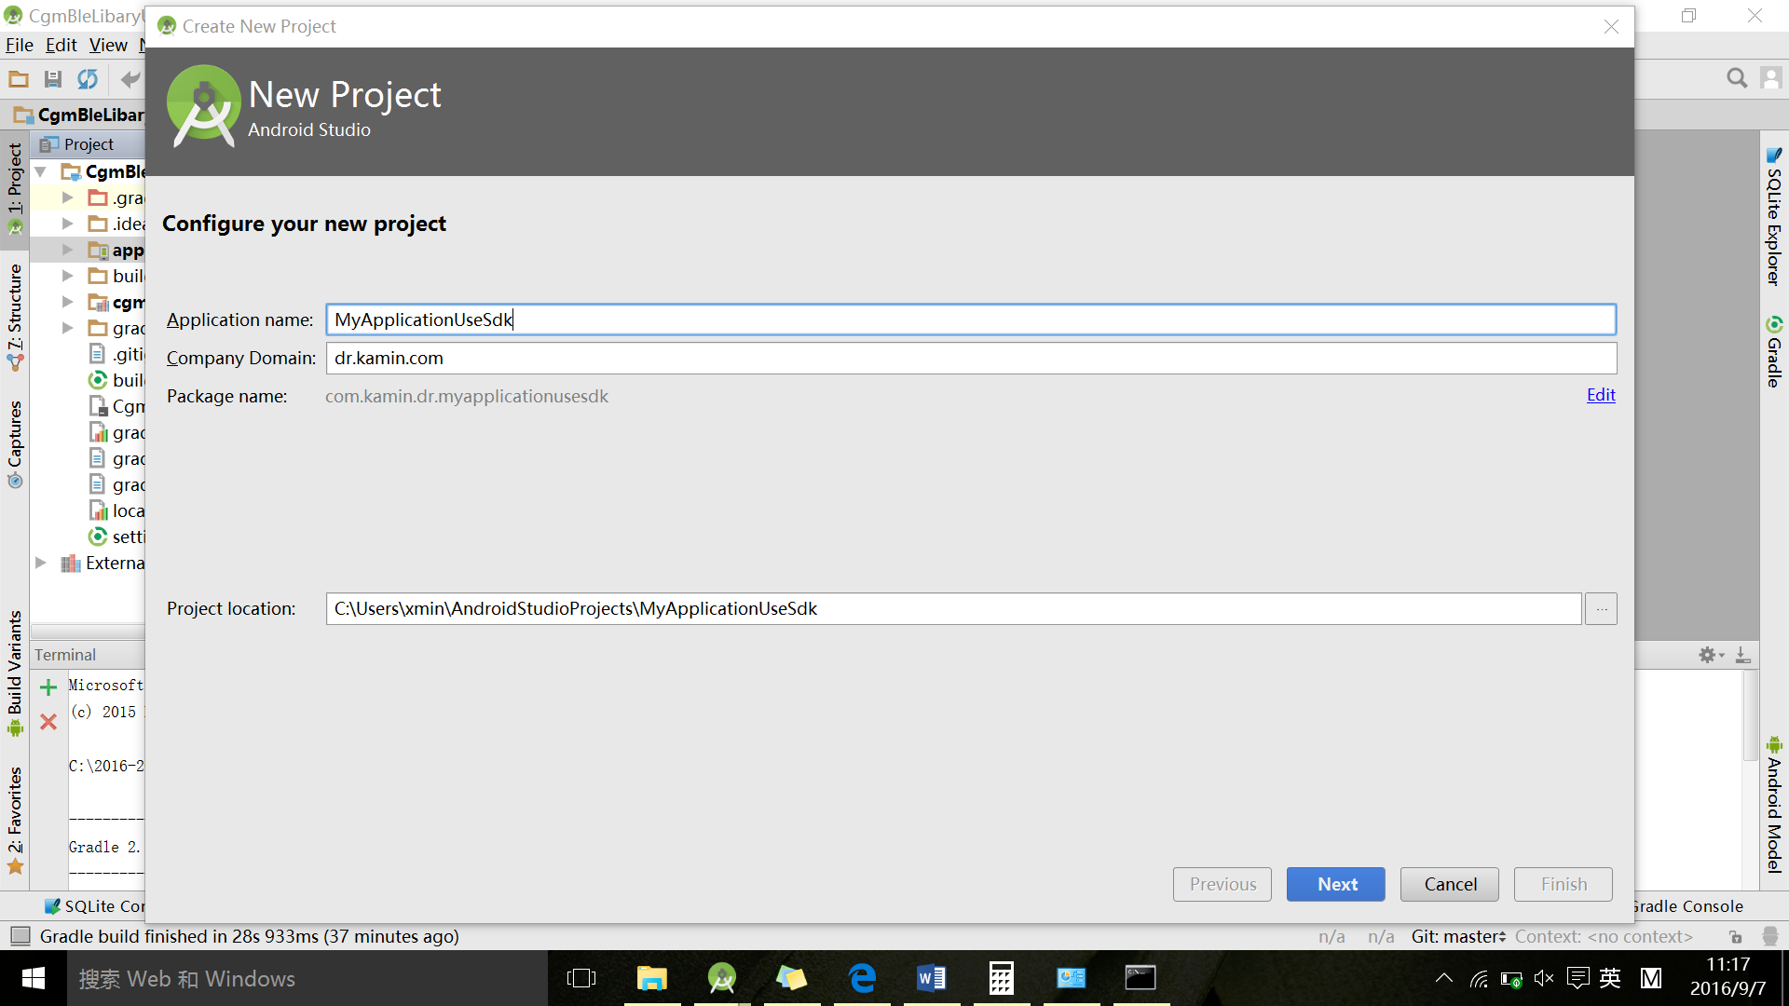Click browse button beside project location
This screenshot has height=1006, width=1789.
[1601, 609]
